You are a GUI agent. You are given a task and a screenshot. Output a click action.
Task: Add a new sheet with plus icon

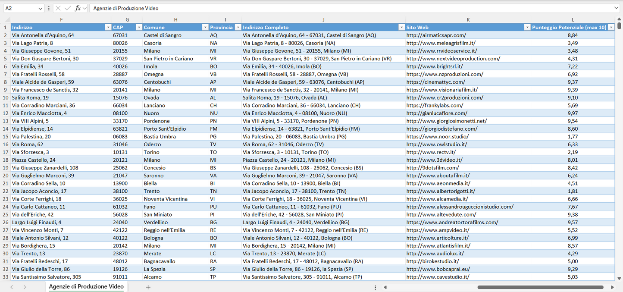148,287
